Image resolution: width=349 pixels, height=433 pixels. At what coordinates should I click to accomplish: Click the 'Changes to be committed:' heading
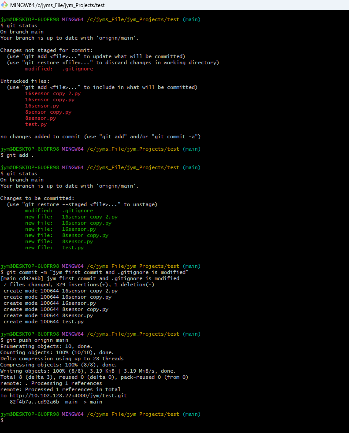37,198
